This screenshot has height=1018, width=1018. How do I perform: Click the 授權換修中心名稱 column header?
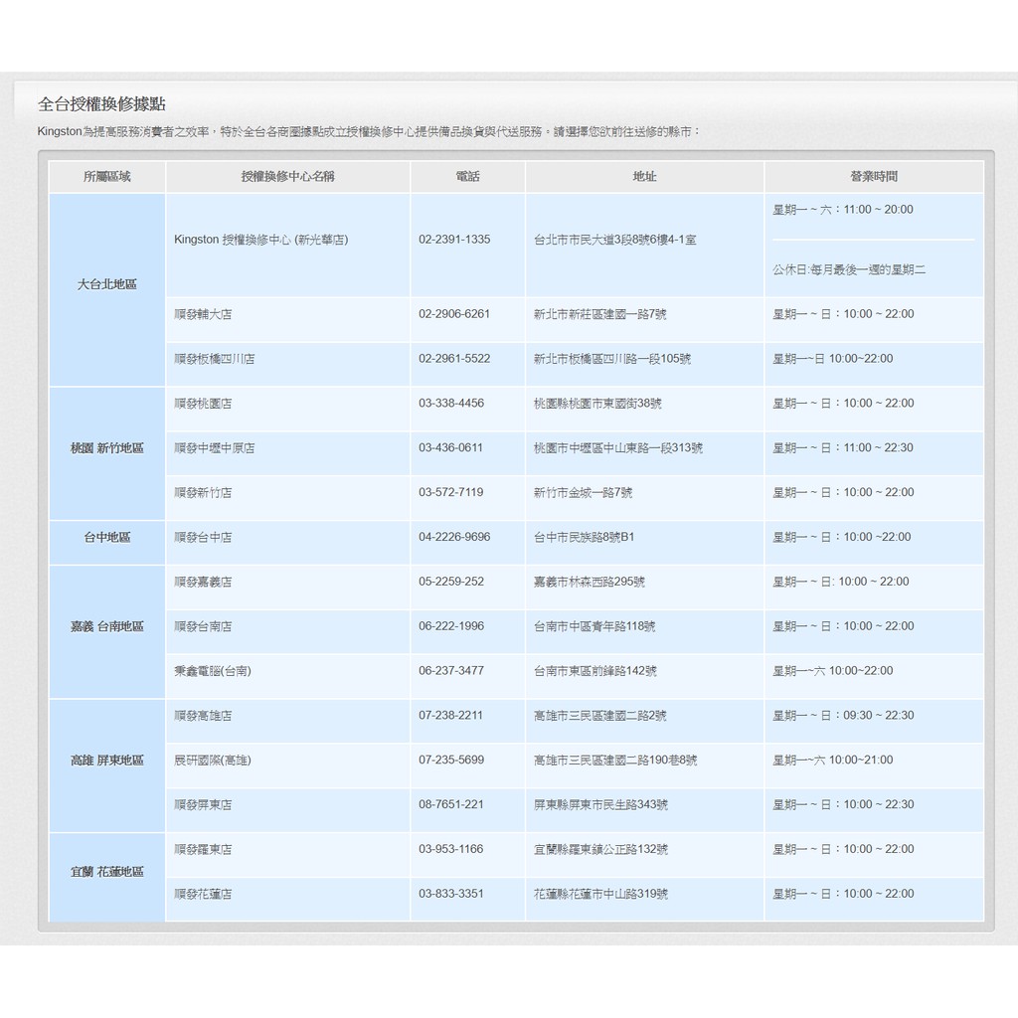coord(287,177)
